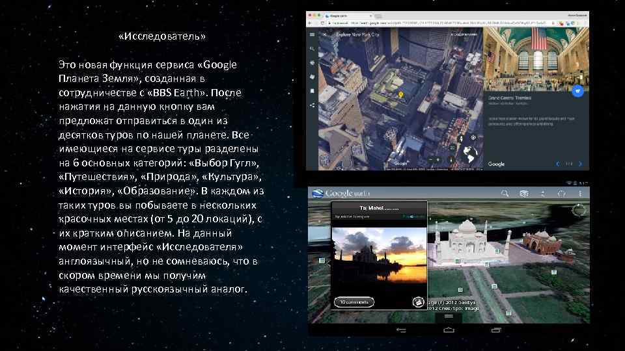The image size is (625, 351).
Task: Open search in the Android Google Earth toolbar
Action: pyautogui.click(x=505, y=194)
